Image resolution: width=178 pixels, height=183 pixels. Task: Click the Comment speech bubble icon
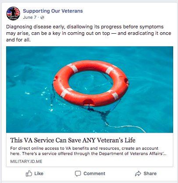point(78,173)
